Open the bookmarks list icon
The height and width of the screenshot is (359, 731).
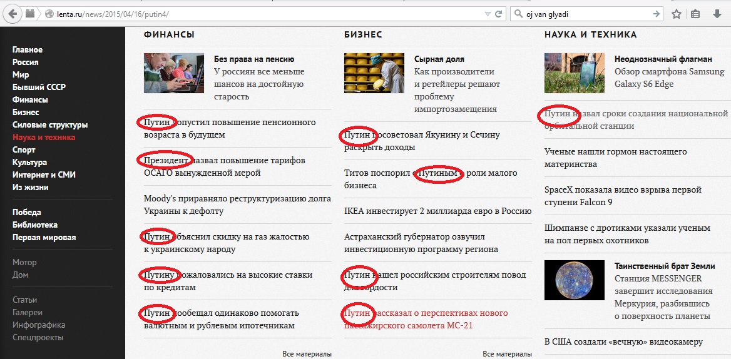pyautogui.click(x=695, y=14)
